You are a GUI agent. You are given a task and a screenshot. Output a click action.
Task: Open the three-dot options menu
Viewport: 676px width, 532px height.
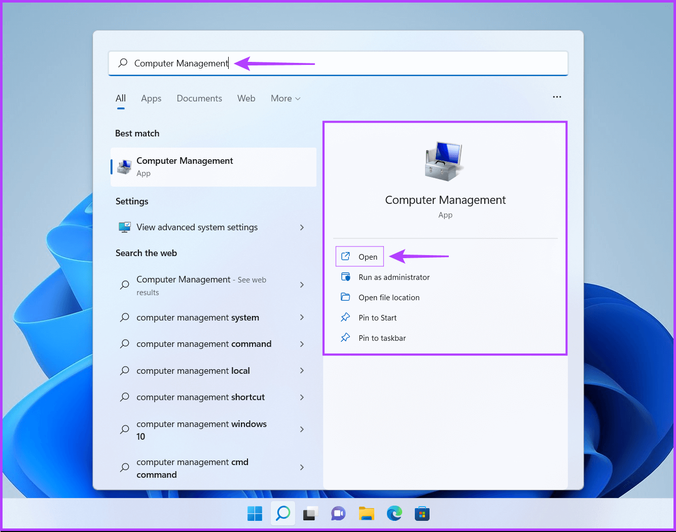click(x=557, y=97)
